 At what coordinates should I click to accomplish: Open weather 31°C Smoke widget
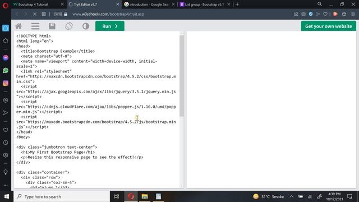268,196
